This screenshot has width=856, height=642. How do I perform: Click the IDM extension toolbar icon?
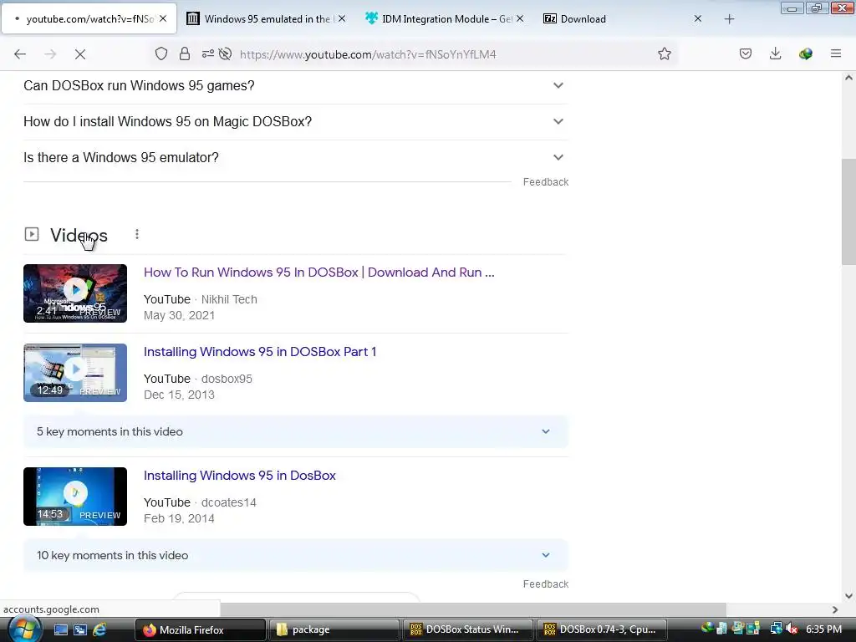point(805,54)
